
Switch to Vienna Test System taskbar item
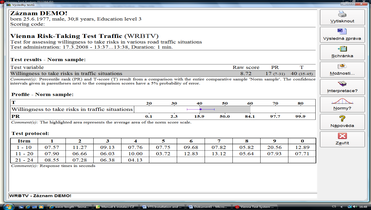click(255, 207)
